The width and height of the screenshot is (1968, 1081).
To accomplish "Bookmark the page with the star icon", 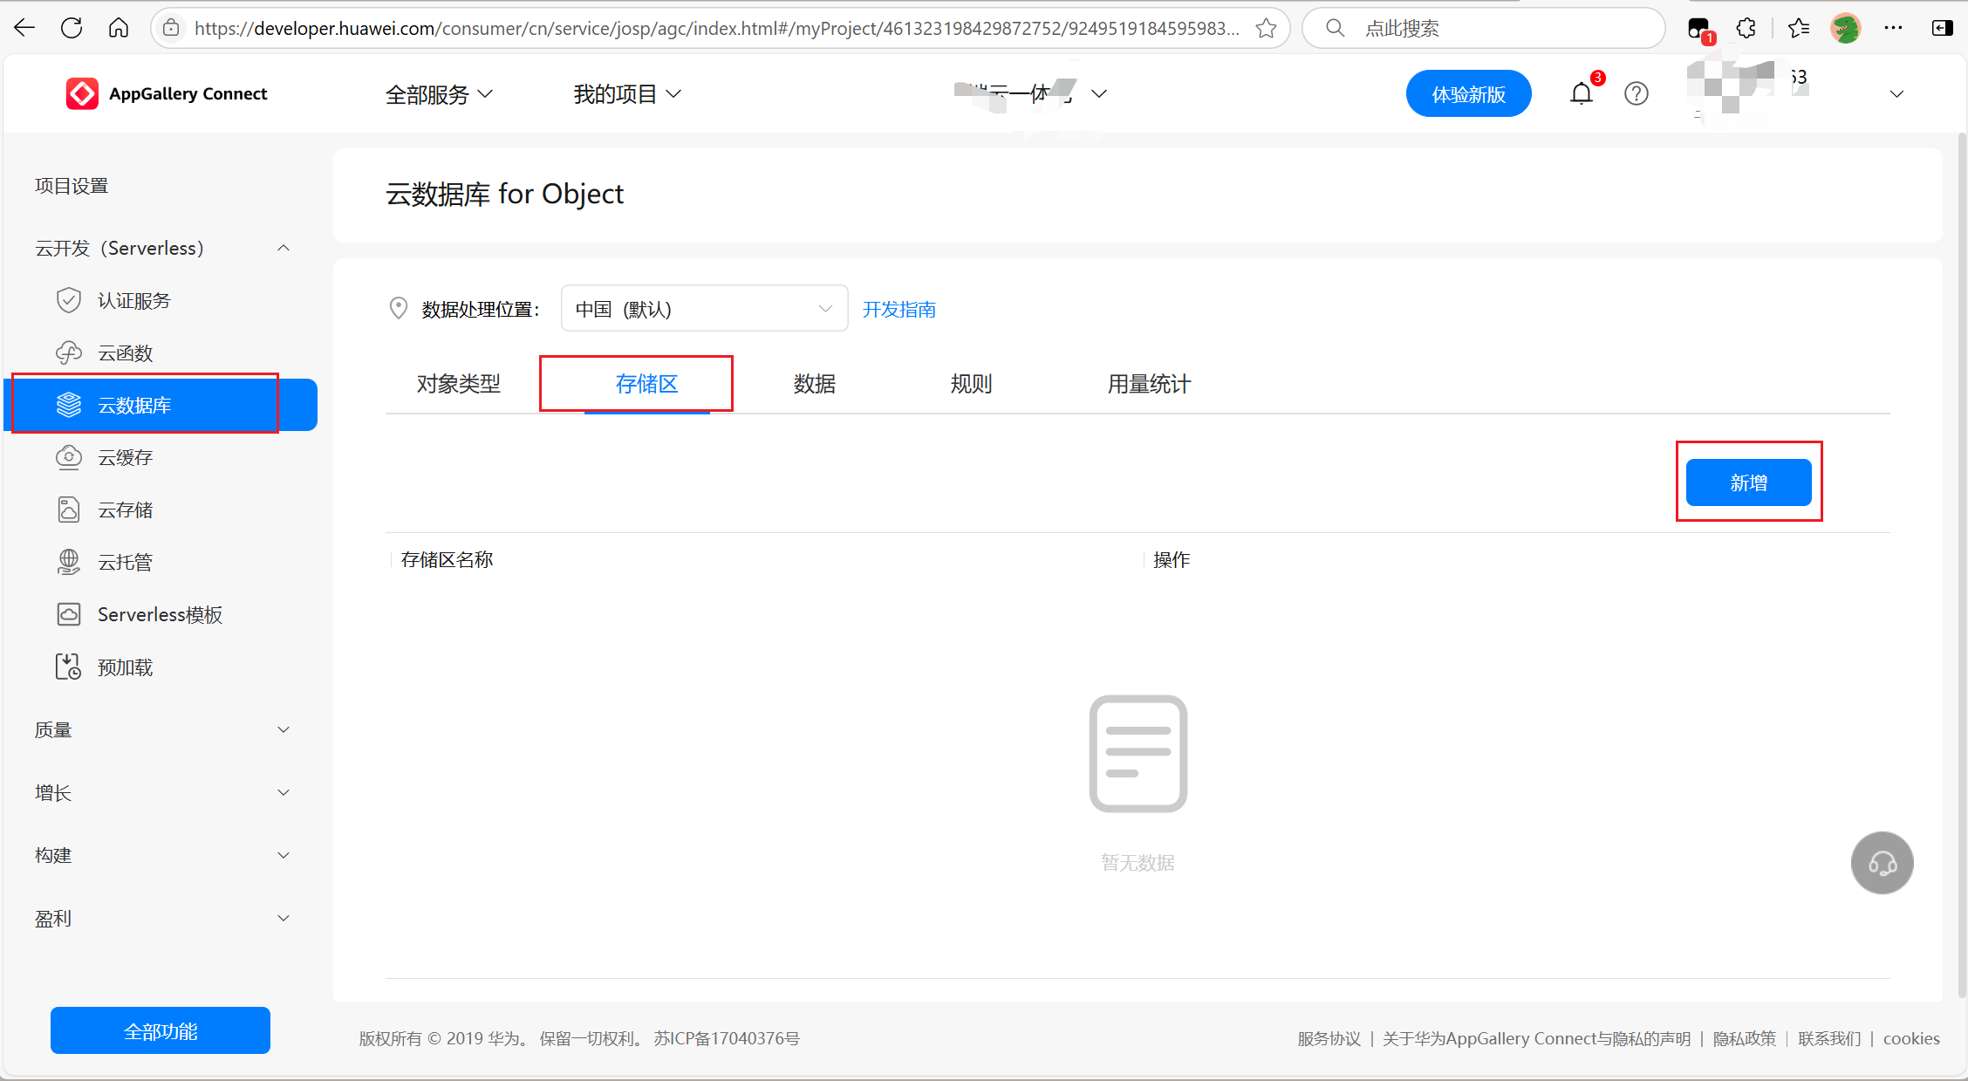I will (x=1266, y=29).
